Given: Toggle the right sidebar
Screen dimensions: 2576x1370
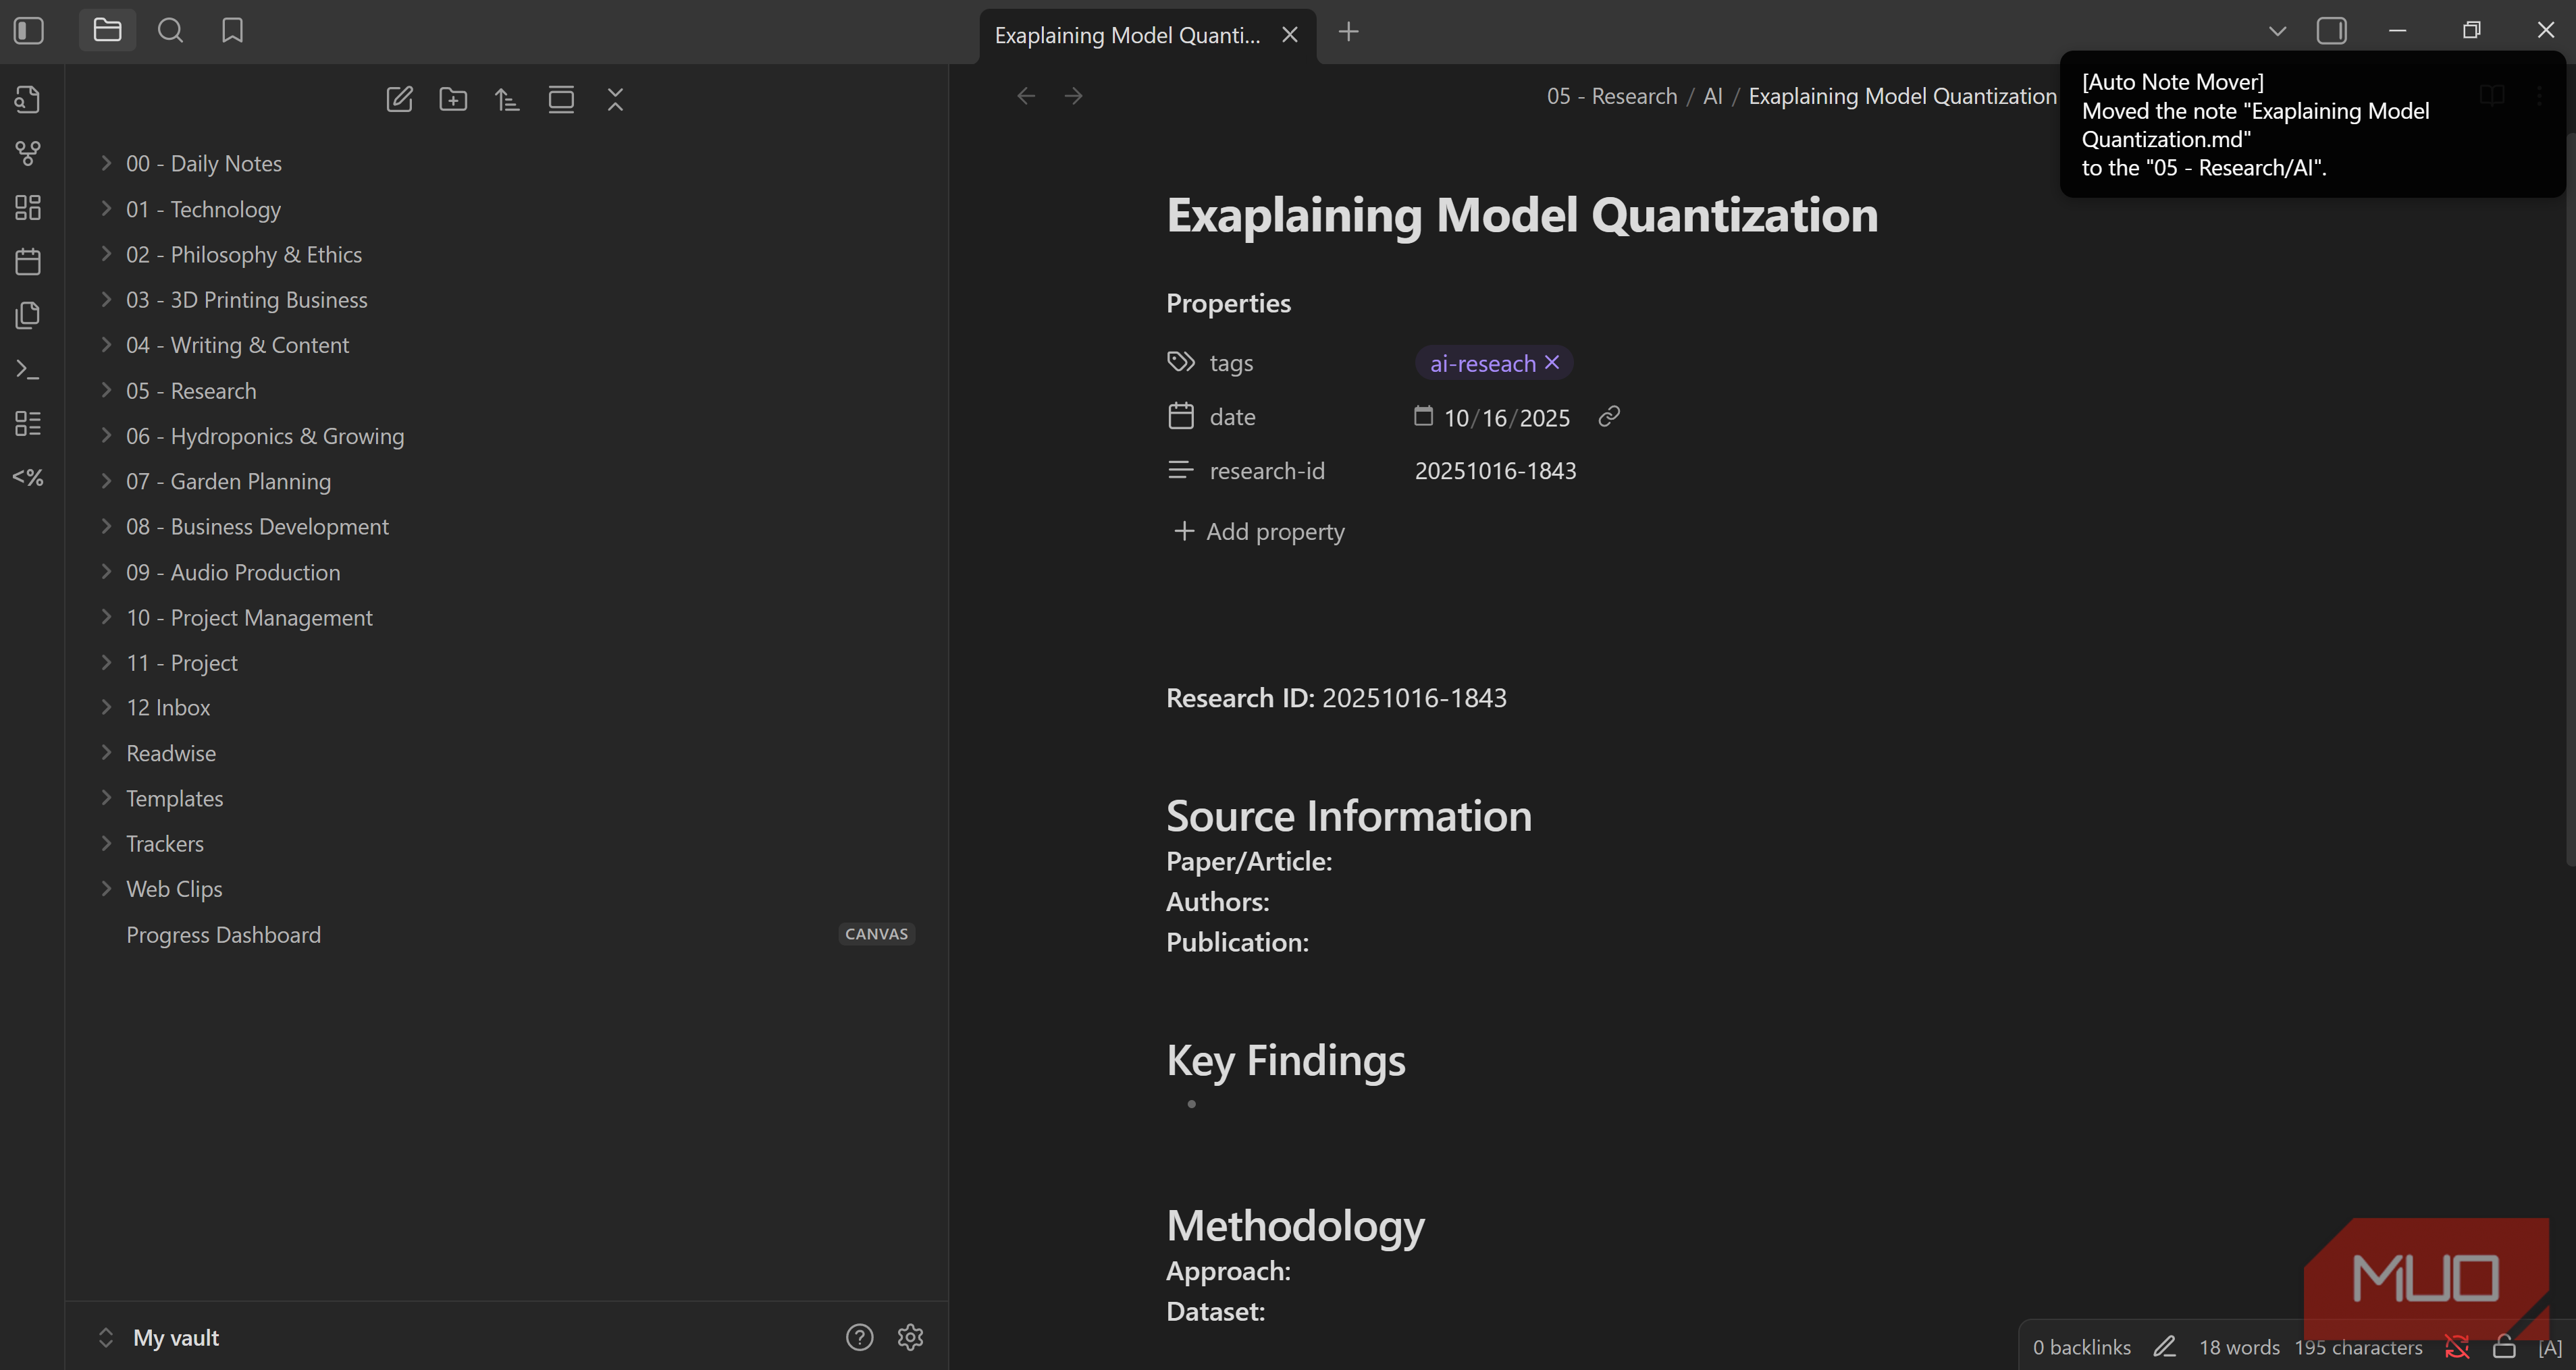Looking at the screenshot, I should tap(2331, 31).
